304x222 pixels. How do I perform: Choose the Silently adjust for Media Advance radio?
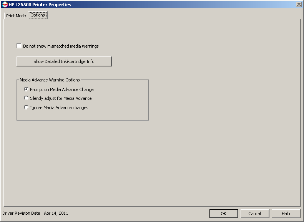(x=26, y=98)
